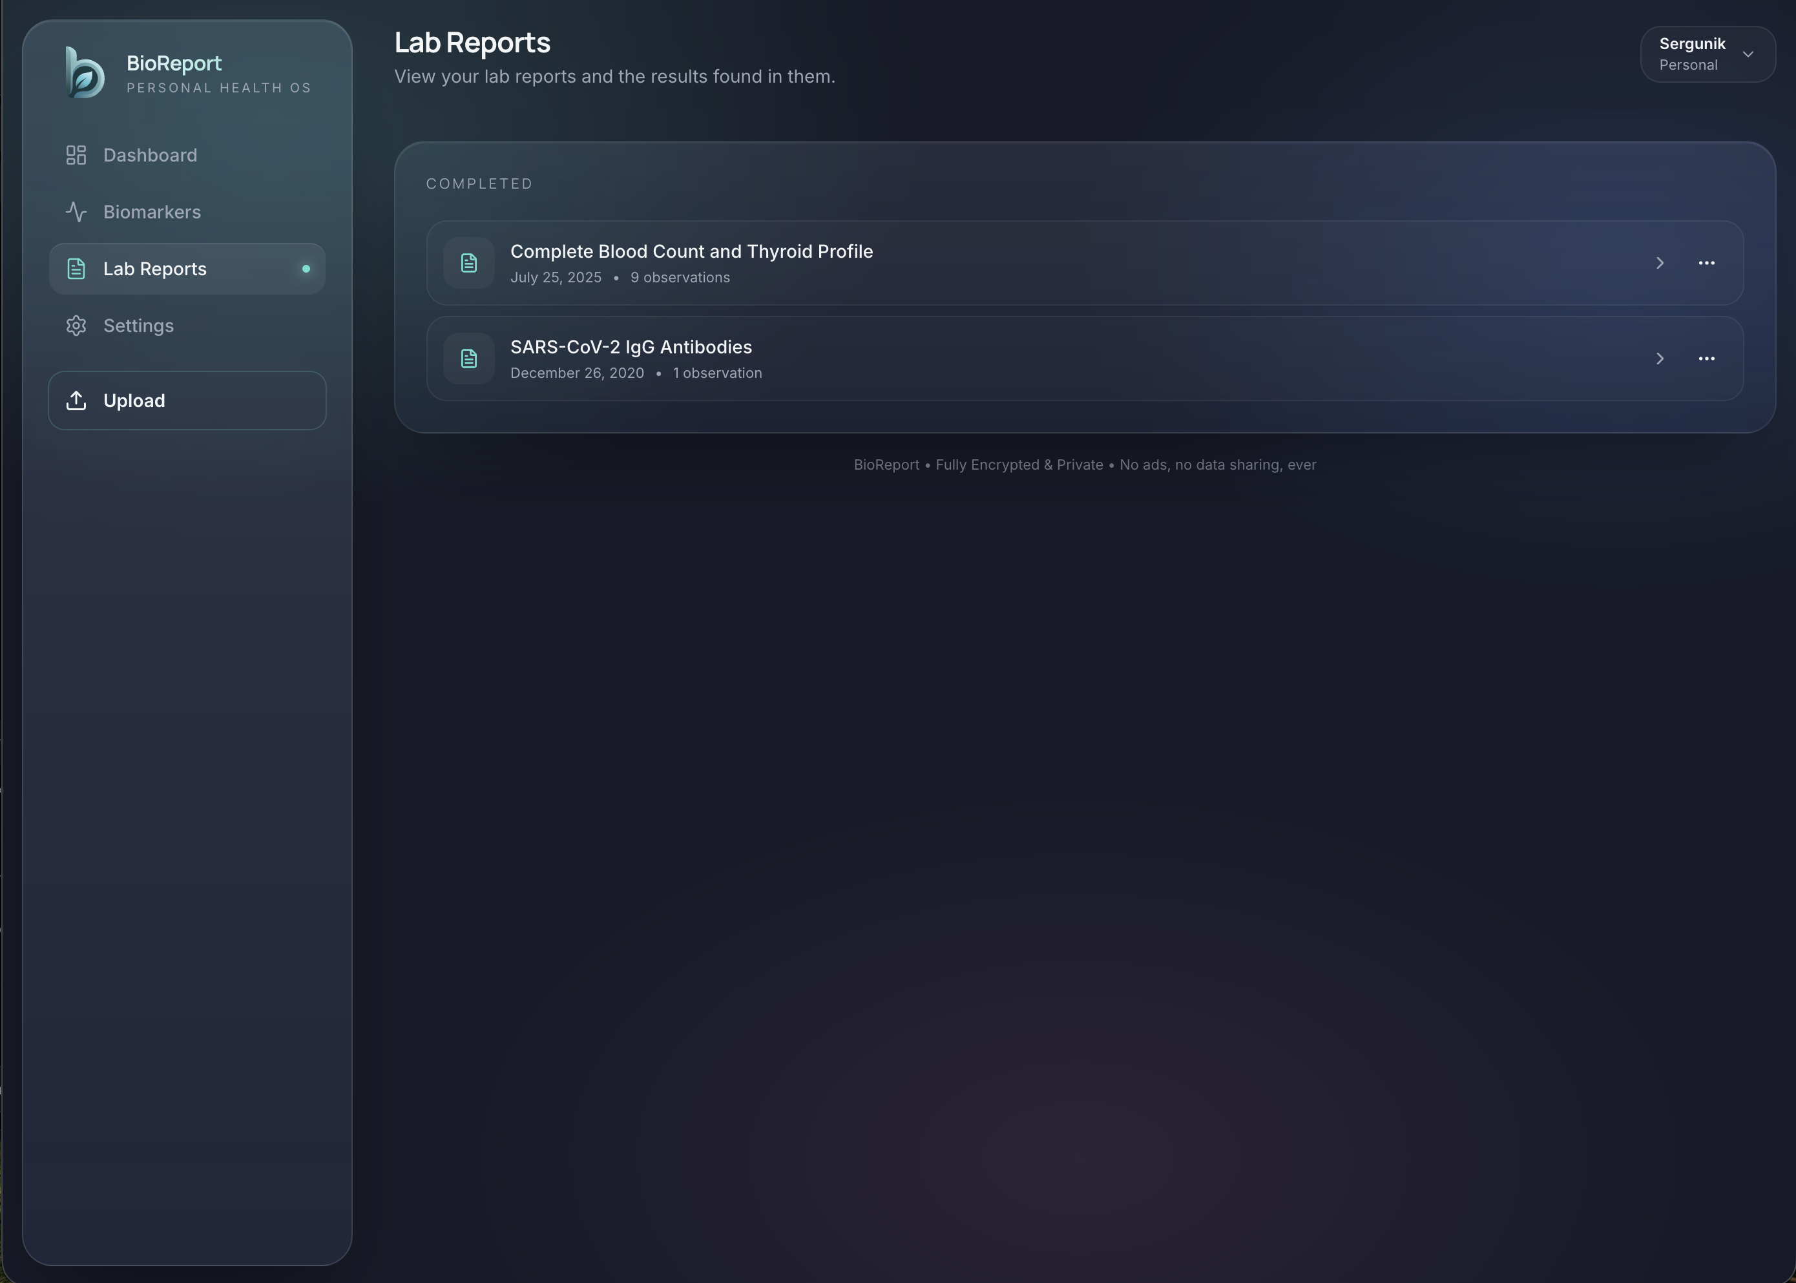
Task: Expand Complete Blood Count report with chevron
Action: [1660, 263]
